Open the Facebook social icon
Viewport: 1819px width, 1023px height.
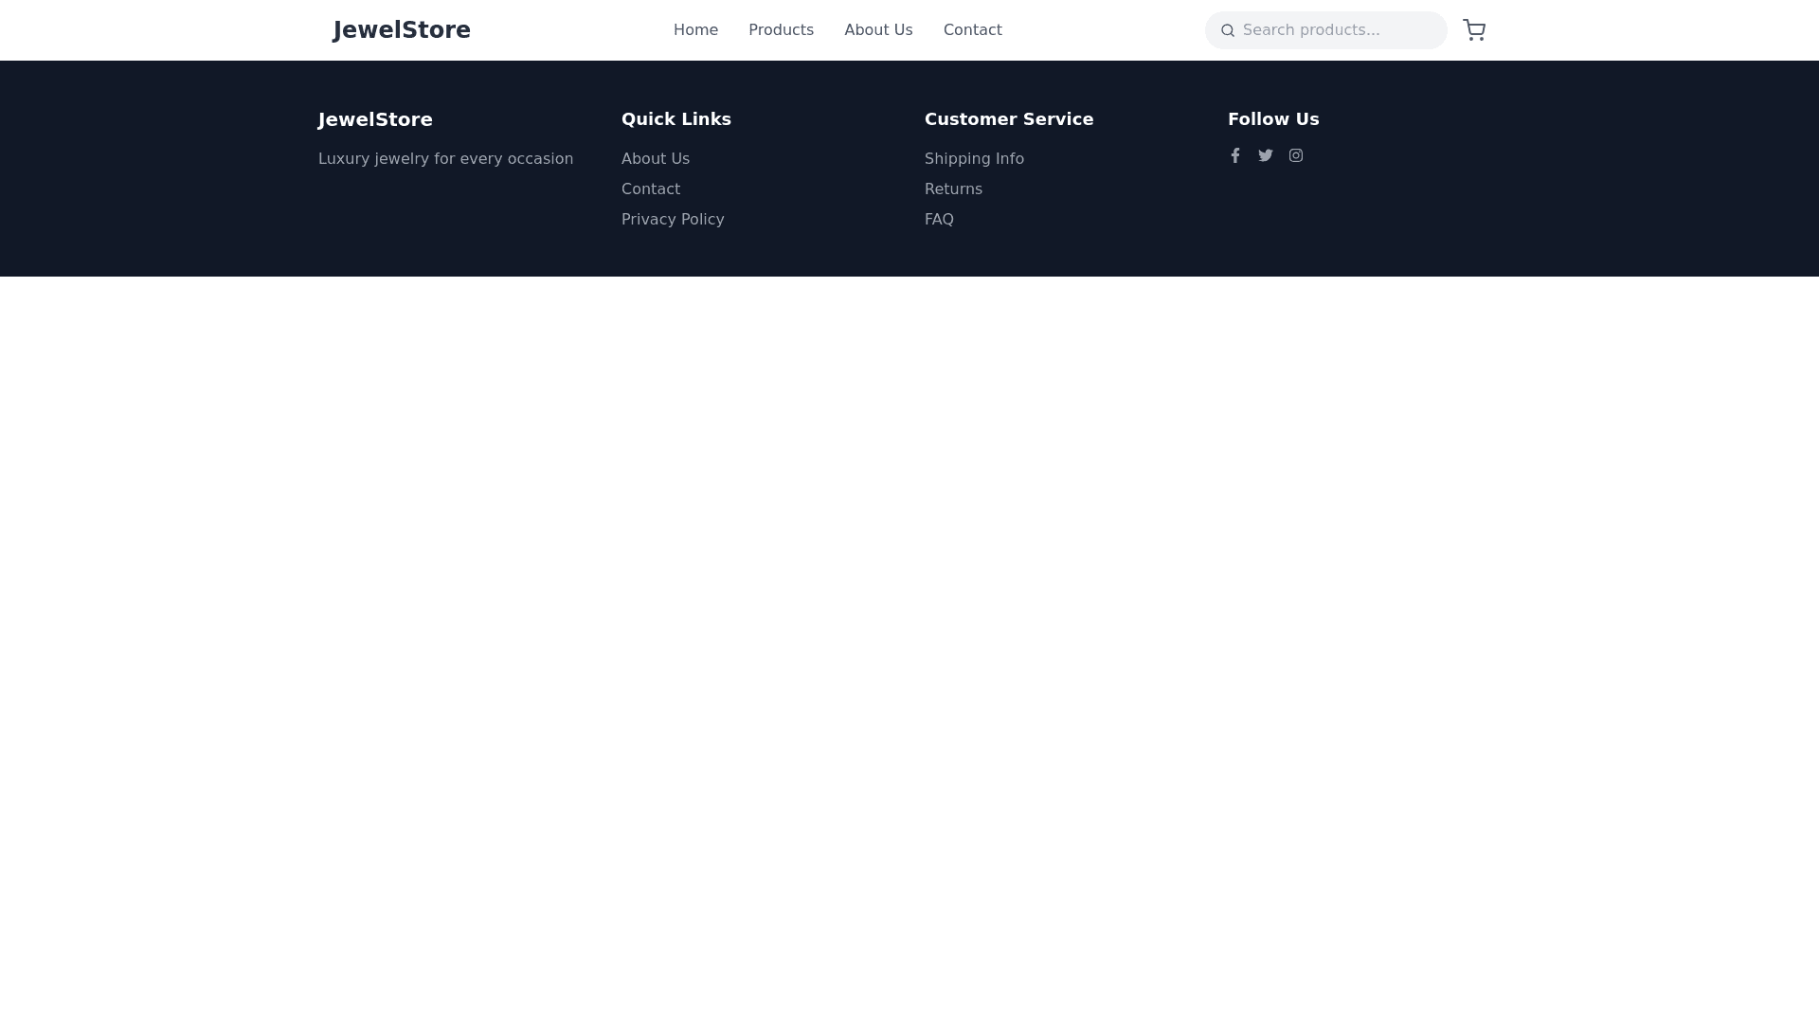[1235, 155]
